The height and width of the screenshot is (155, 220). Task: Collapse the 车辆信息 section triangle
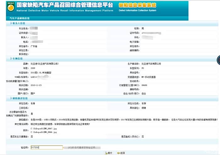pyautogui.click(x=11, y=58)
